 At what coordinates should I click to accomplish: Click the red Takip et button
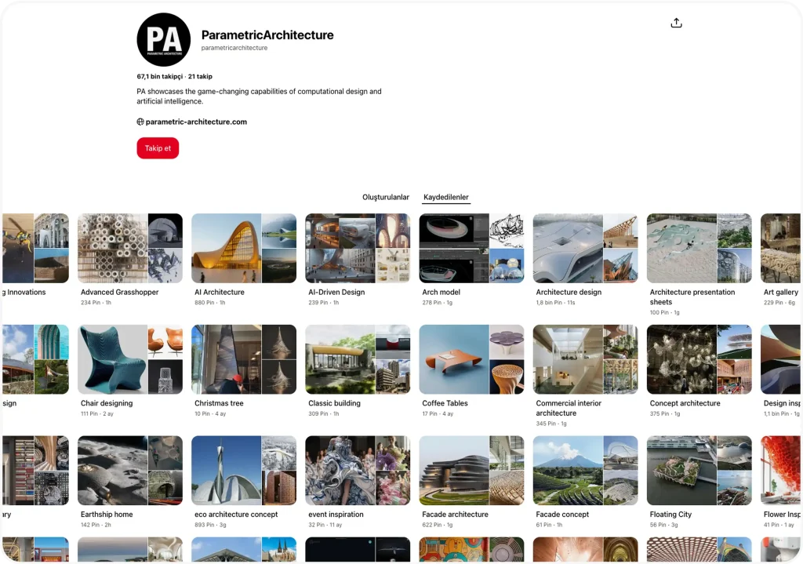tap(158, 148)
